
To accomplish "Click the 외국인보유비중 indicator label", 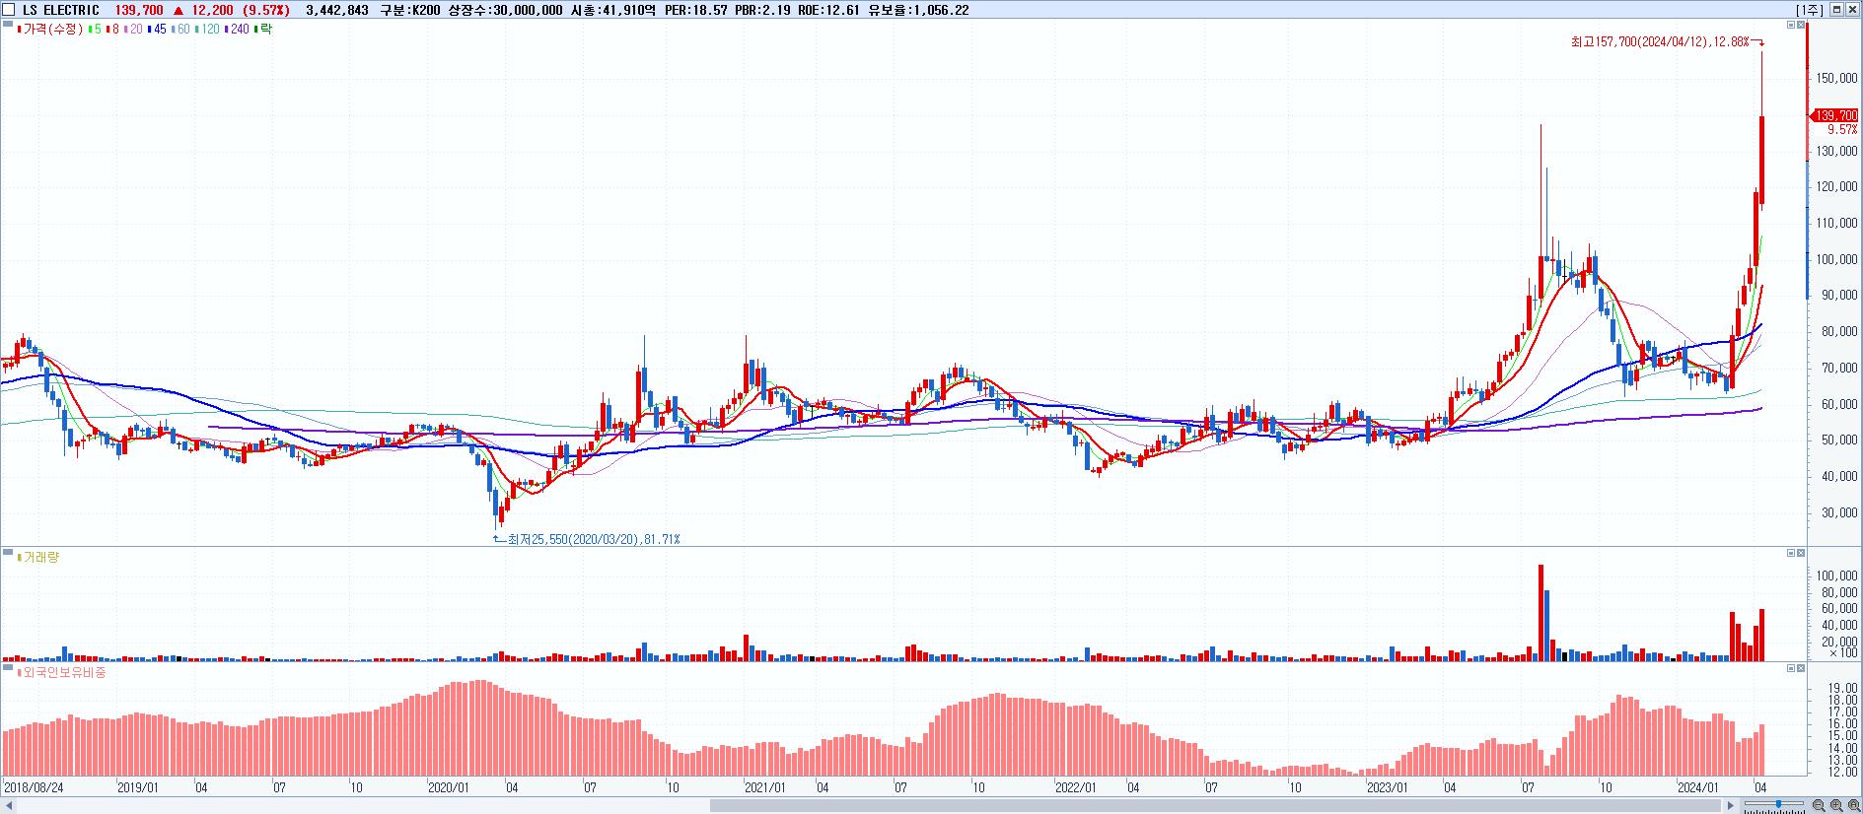I will tap(62, 672).
